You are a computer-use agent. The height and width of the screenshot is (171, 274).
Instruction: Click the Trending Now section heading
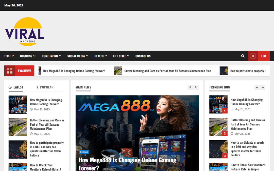220,87
